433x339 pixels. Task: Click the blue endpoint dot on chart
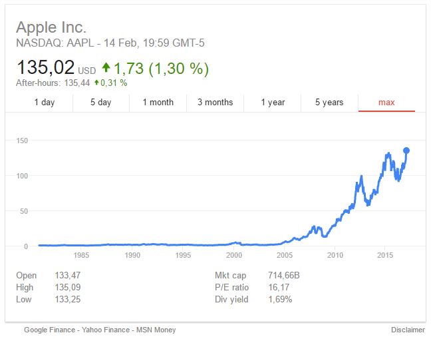point(406,151)
